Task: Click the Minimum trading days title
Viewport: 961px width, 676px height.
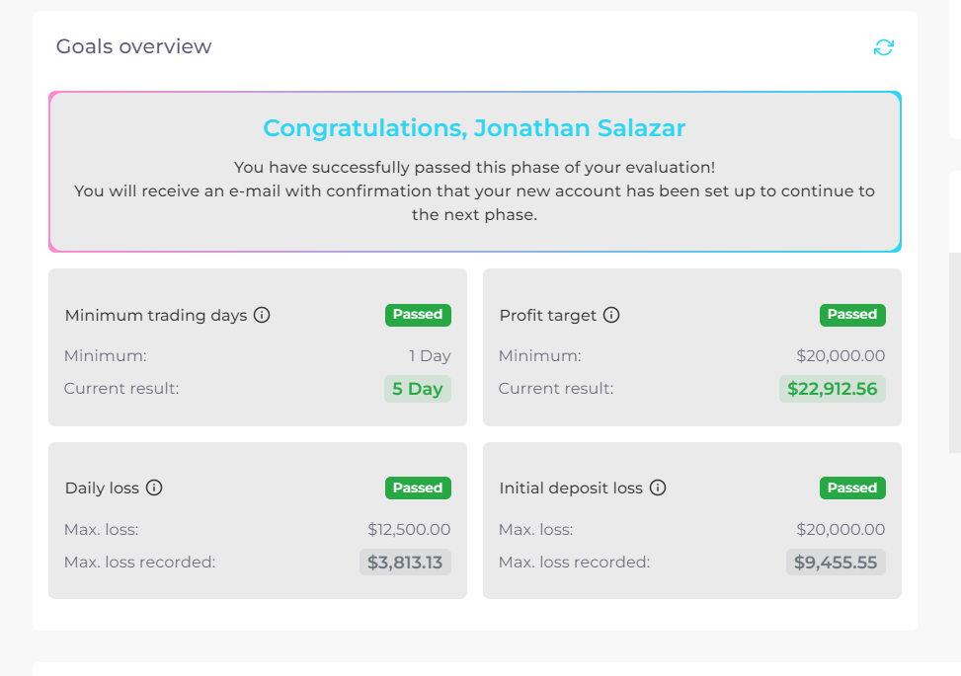Action: tap(156, 316)
